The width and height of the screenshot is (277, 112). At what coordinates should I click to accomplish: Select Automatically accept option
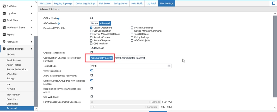tap(101, 58)
